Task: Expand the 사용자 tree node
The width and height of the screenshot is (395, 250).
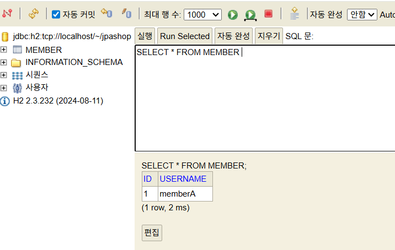Action: pos(4,88)
